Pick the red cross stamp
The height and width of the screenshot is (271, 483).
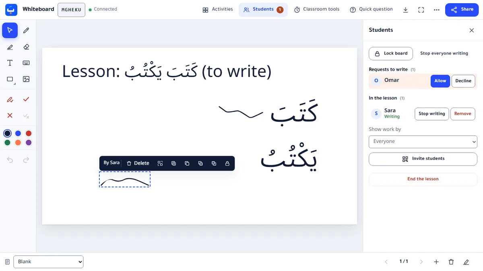(10, 116)
